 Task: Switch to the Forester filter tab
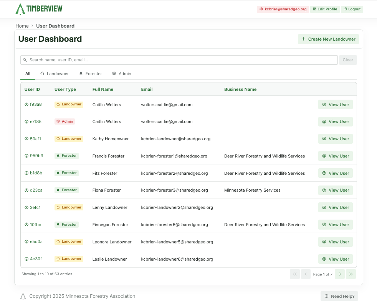coord(90,74)
